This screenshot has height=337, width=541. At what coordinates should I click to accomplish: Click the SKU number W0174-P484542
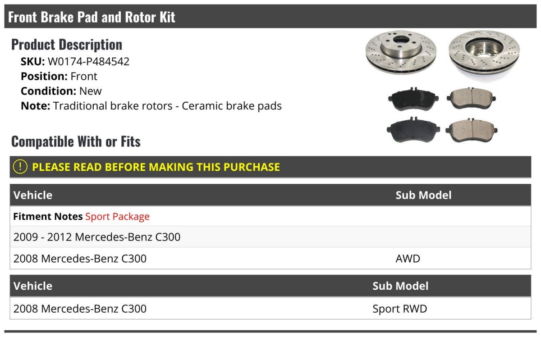point(88,62)
